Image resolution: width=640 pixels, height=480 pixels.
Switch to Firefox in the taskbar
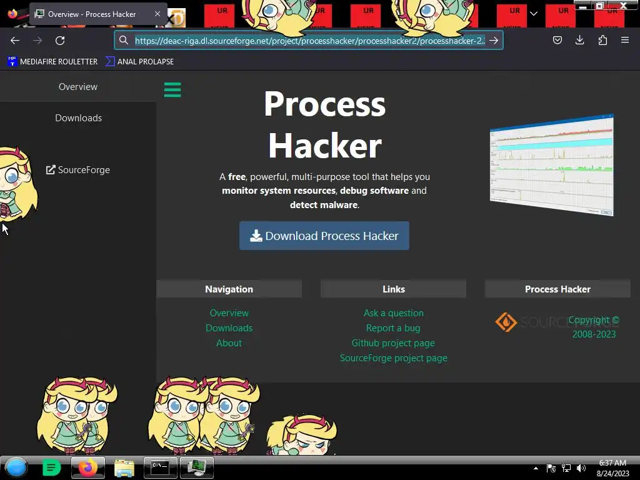tap(87, 467)
